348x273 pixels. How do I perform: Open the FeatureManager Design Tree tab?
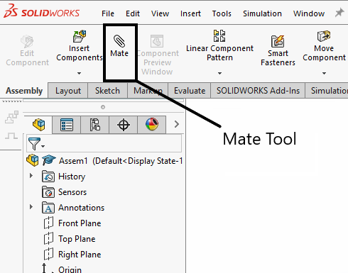coord(38,124)
